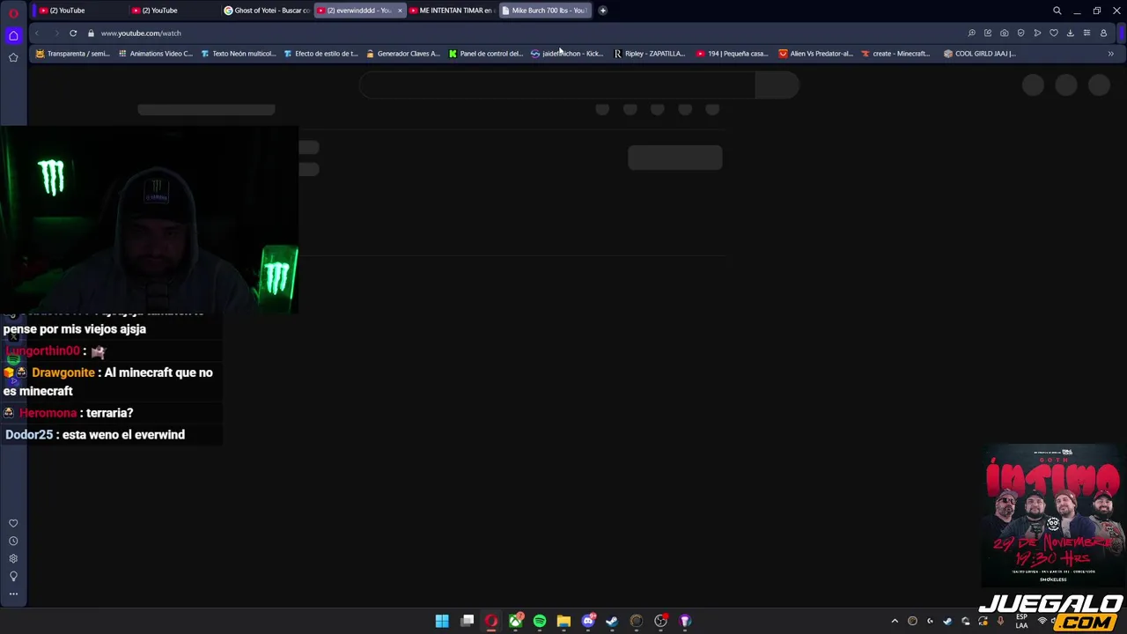Viewport: 1127px width, 634px height.
Task: Expand bookmarks bar overflow chevron
Action: (x=1110, y=54)
